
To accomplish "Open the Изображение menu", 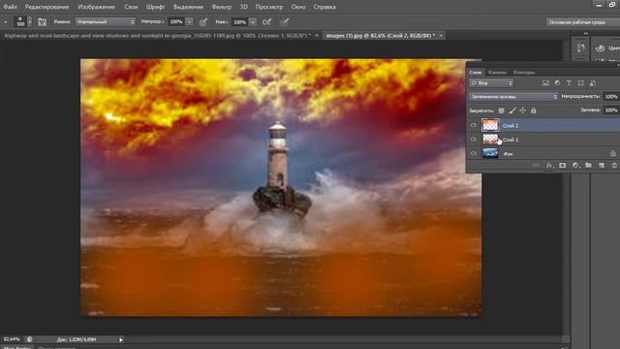I will 97,7.
